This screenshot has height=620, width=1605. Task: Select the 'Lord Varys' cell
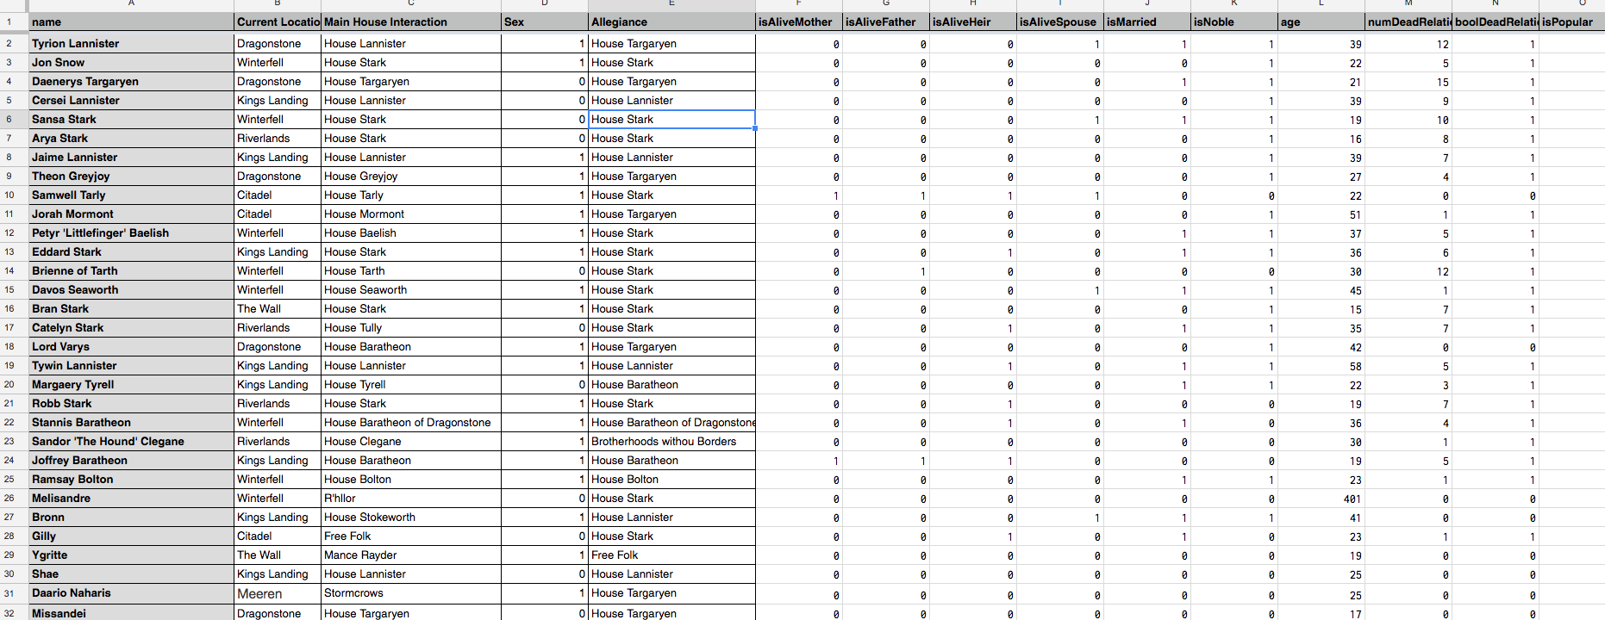pos(131,346)
